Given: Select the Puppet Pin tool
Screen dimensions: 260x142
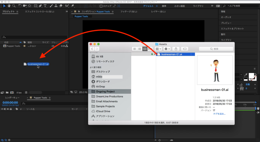Looking at the screenshot, I should (x=73, y=6).
